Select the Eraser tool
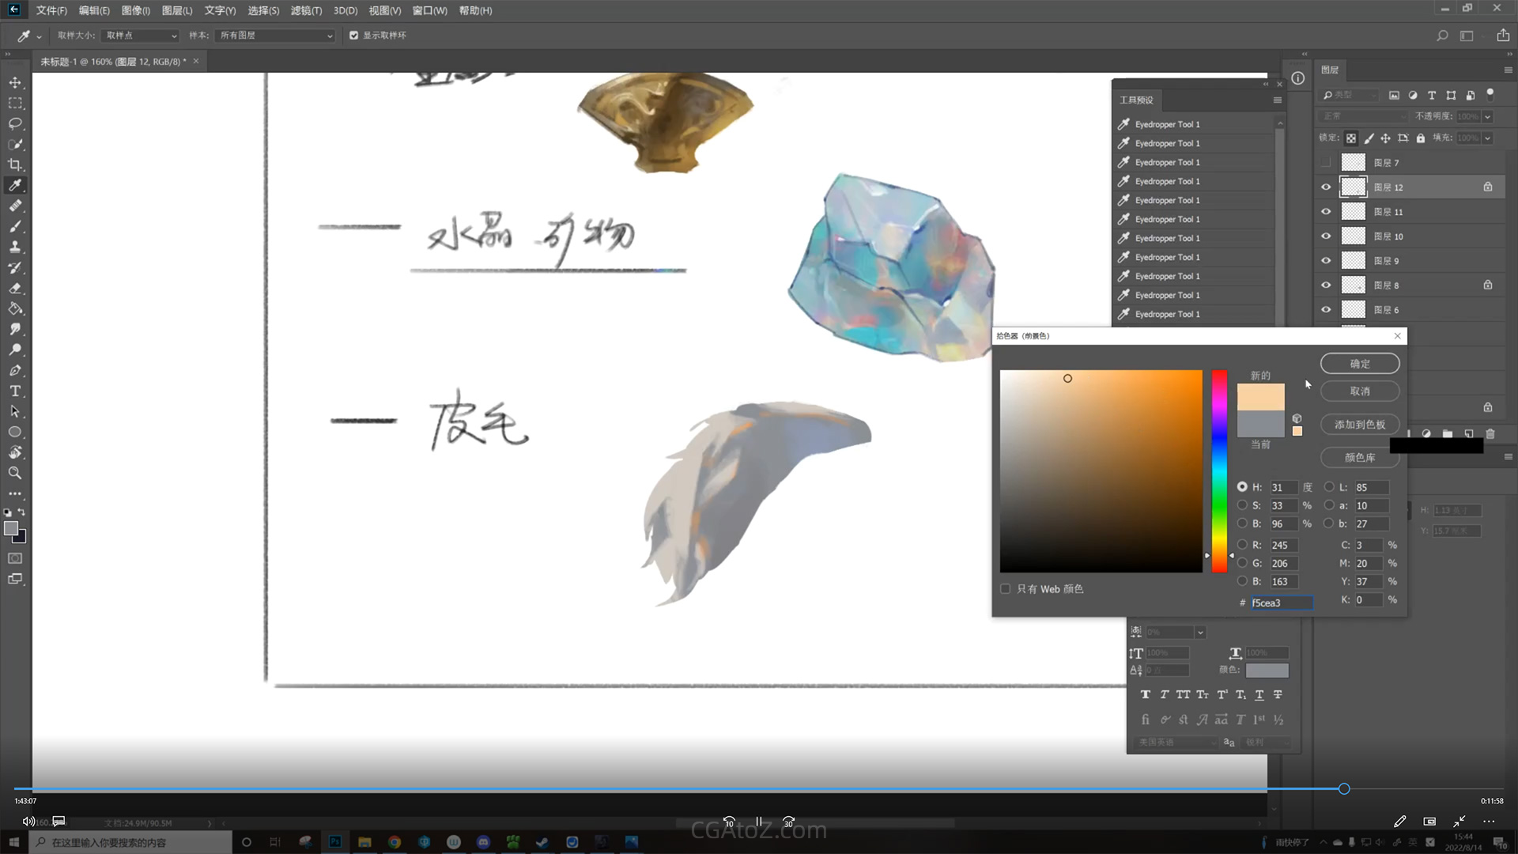Screen dimensions: 1518x854 (15, 288)
